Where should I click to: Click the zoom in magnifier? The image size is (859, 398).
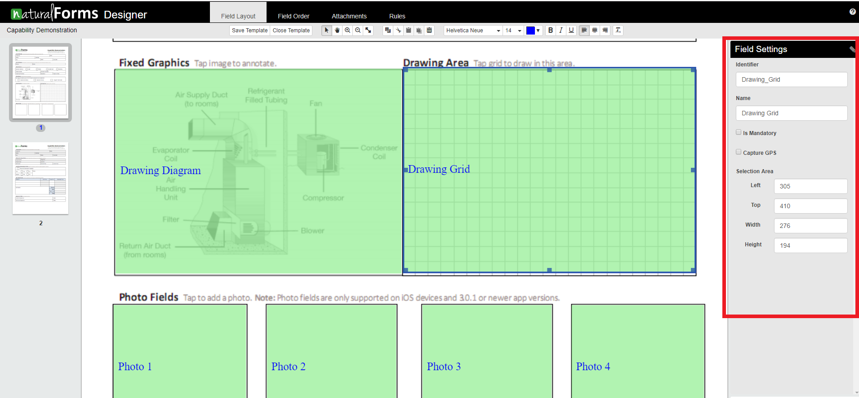347,31
